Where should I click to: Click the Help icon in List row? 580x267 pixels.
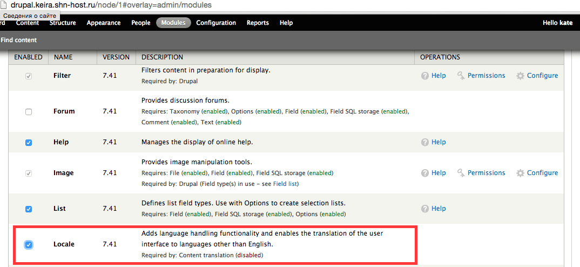pos(425,209)
